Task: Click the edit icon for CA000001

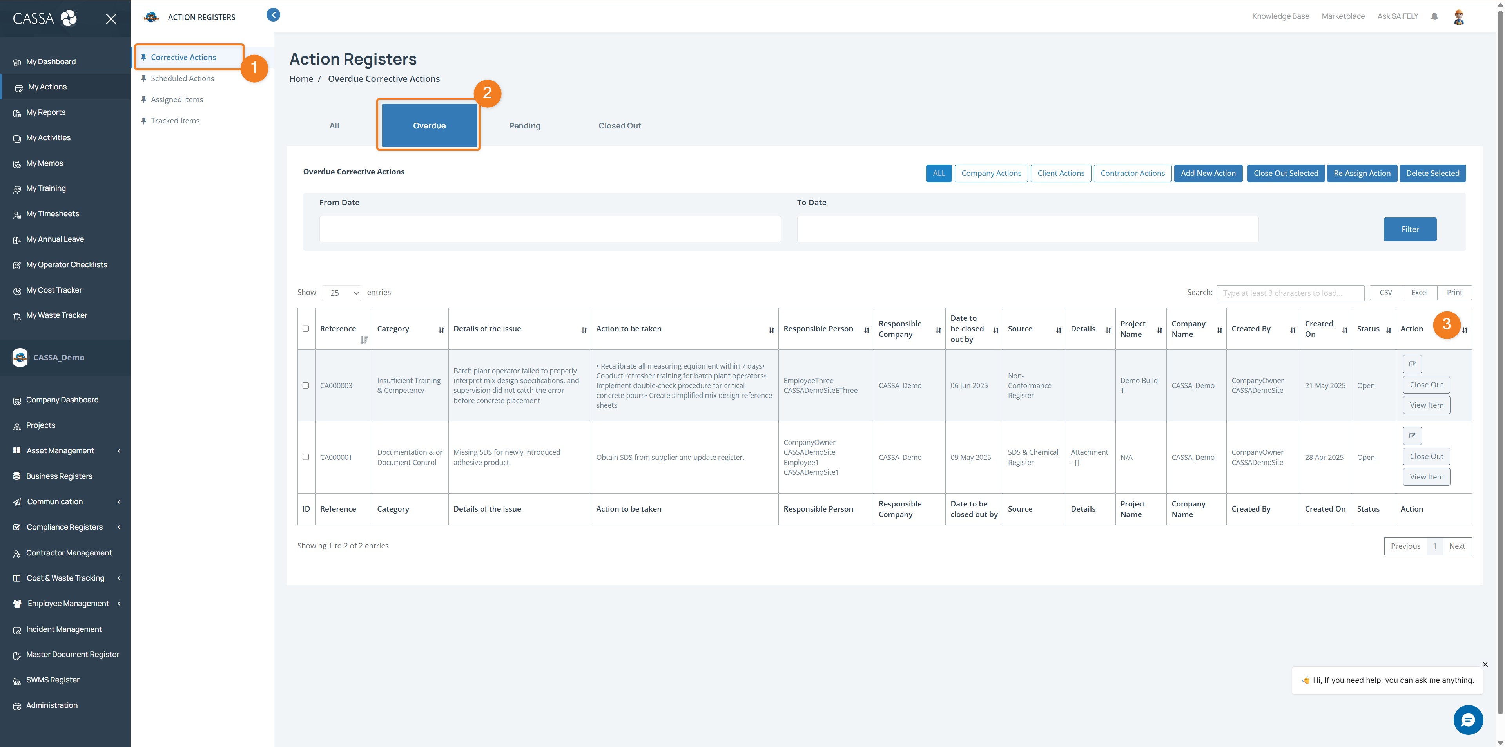Action: [x=1412, y=436]
